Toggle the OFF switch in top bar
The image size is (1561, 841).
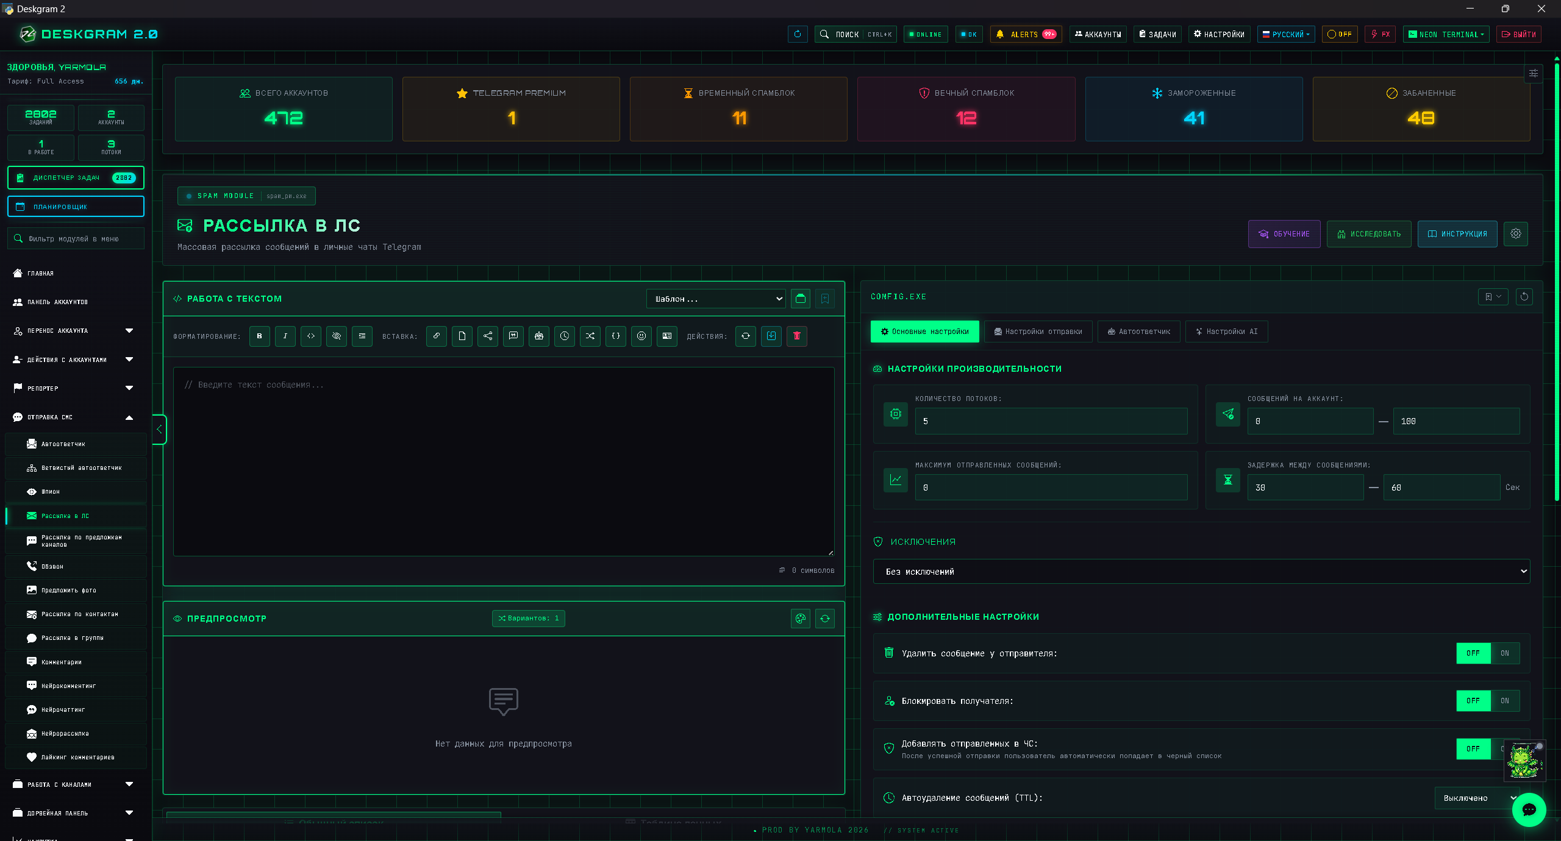[x=1340, y=35]
